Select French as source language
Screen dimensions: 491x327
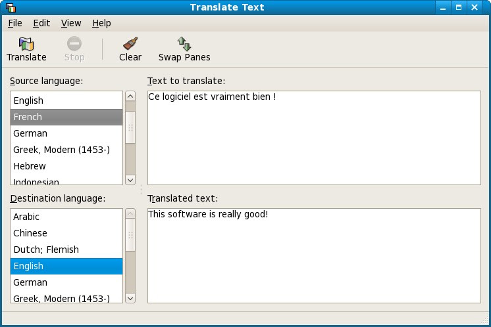[66, 117]
